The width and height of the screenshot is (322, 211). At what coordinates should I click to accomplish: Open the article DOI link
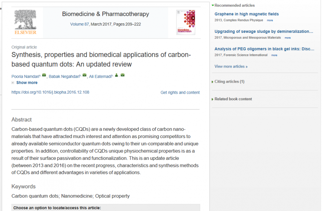(50, 92)
